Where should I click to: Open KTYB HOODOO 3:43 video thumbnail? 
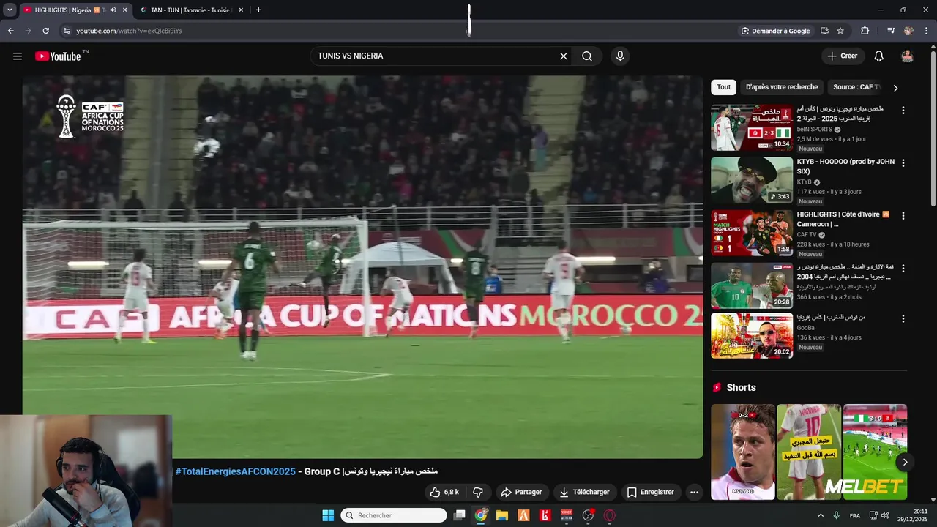tap(752, 180)
